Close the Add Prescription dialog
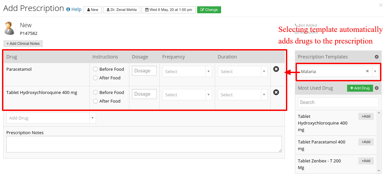 (x=381, y=5)
